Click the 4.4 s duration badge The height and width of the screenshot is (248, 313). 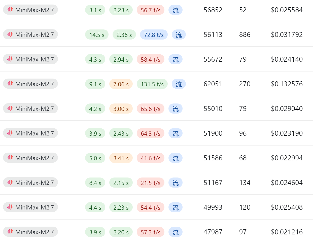[x=95, y=207]
